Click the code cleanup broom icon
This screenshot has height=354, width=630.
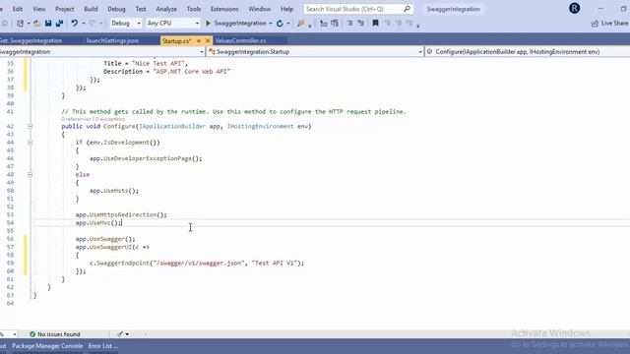120,334
